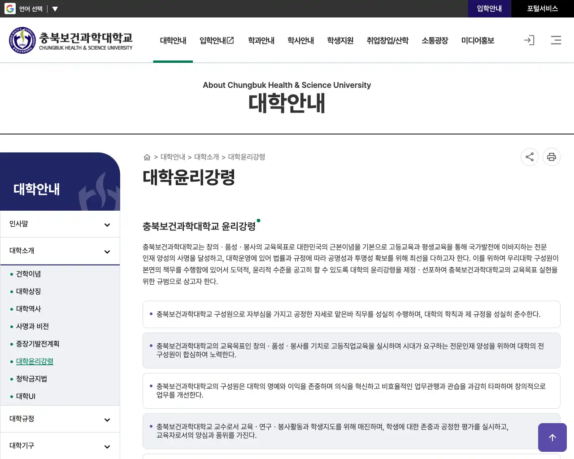Open the 대학역사 sidebar link
This screenshot has width=574, height=459.
(x=28, y=309)
